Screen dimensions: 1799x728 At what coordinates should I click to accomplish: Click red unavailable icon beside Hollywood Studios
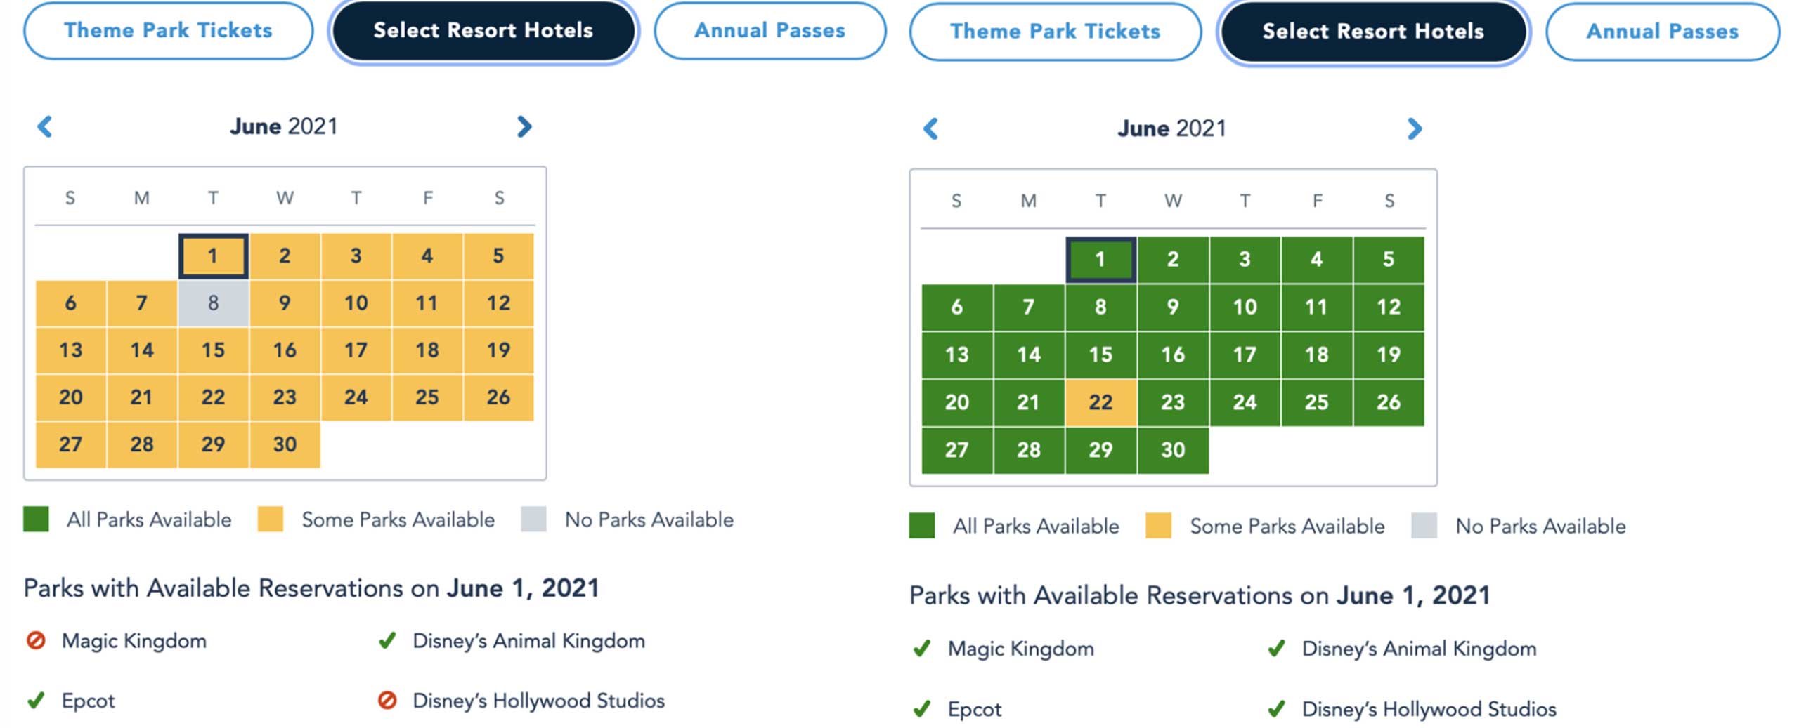point(387,700)
